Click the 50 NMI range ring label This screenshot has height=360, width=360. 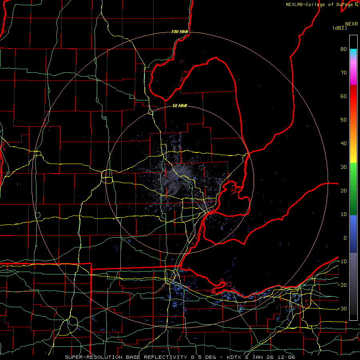[x=180, y=106]
